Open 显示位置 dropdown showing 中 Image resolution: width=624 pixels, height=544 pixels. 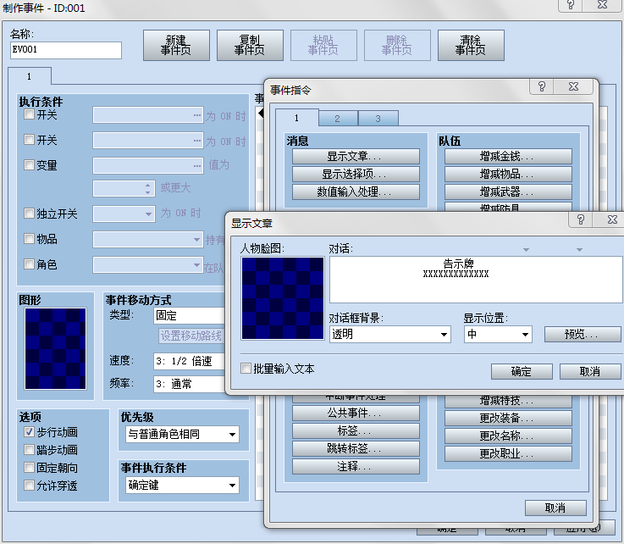pos(498,334)
